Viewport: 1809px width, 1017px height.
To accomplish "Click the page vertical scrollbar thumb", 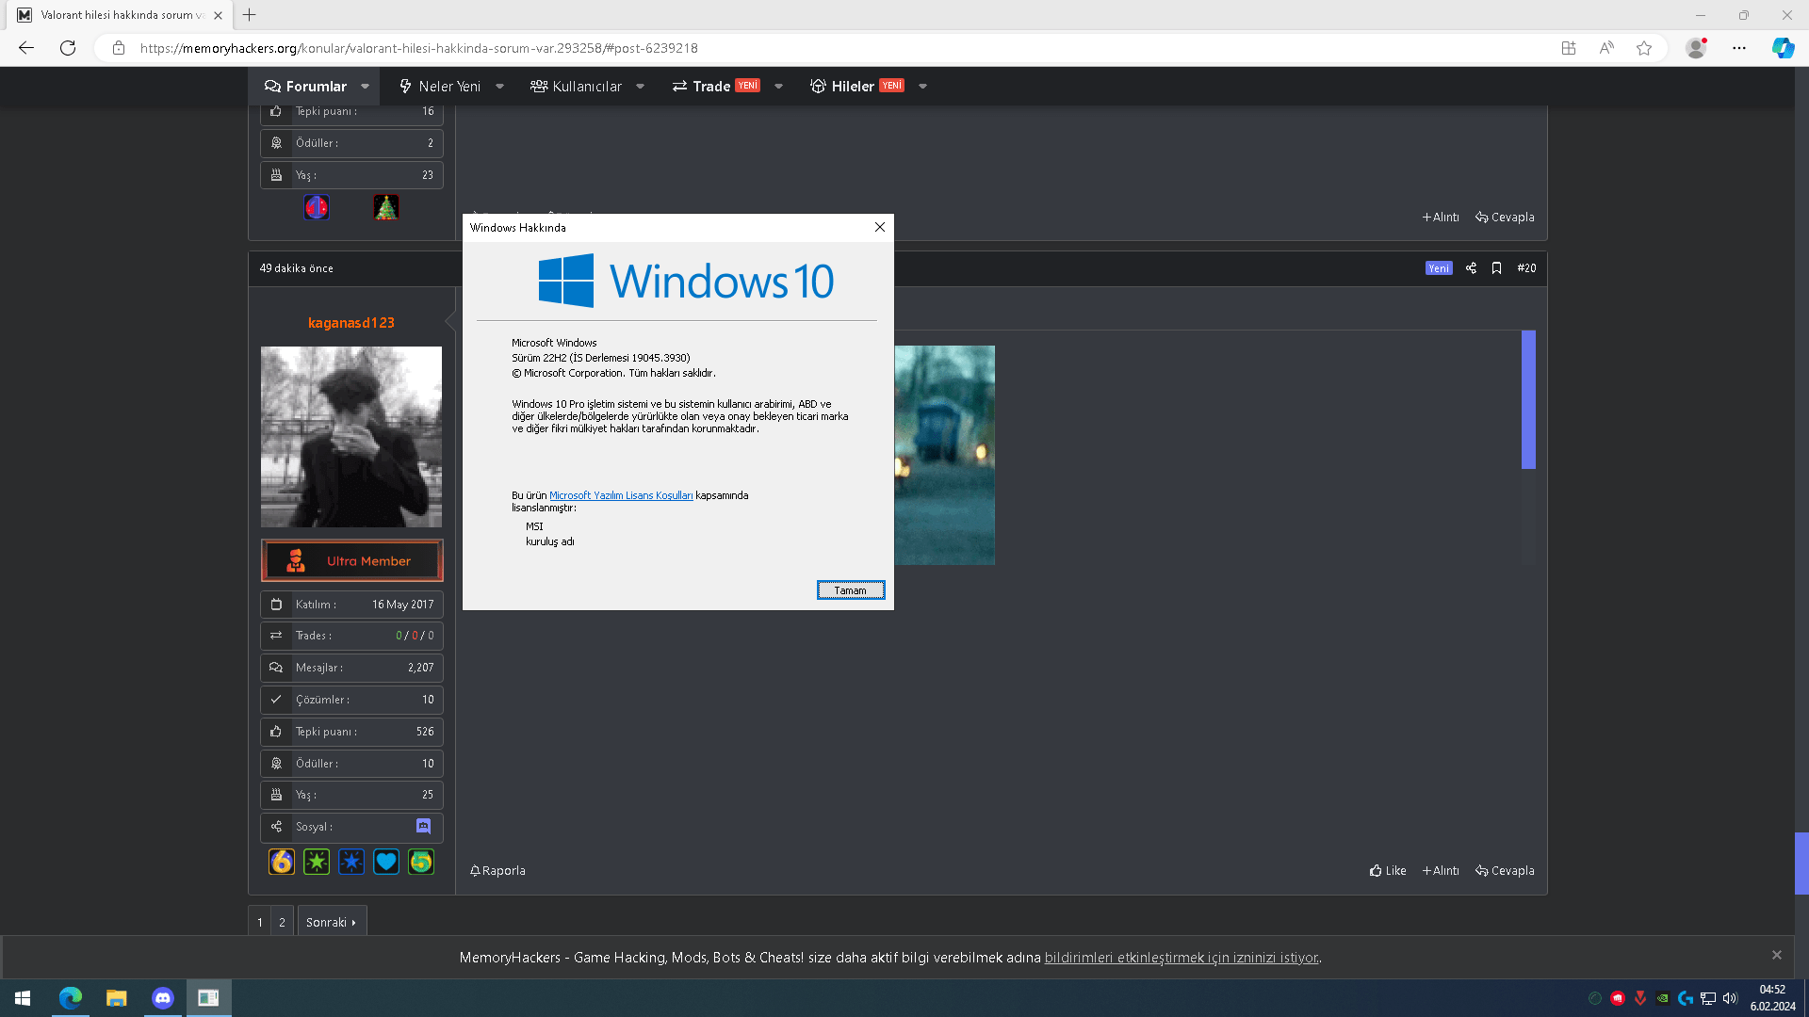I will pos(1801,863).
